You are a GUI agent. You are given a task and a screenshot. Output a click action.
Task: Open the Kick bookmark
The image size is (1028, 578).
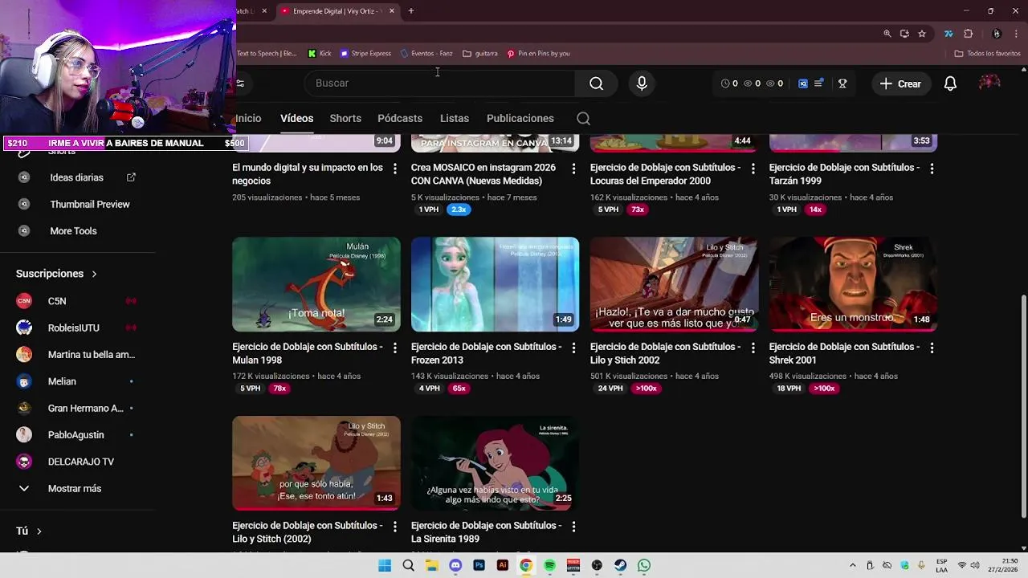pyautogui.click(x=320, y=54)
